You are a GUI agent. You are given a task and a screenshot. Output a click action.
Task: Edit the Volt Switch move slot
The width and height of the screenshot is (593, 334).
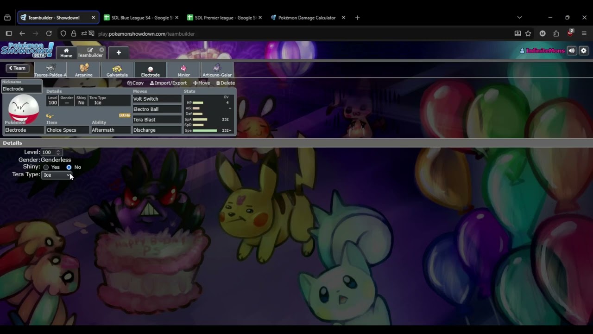pyautogui.click(x=157, y=99)
